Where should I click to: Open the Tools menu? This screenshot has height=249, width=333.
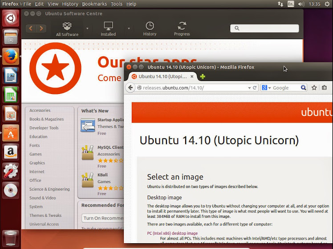[117, 4]
